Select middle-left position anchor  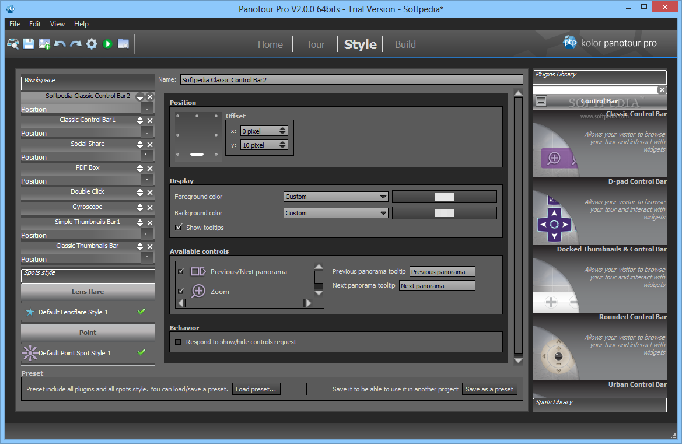coord(177,135)
